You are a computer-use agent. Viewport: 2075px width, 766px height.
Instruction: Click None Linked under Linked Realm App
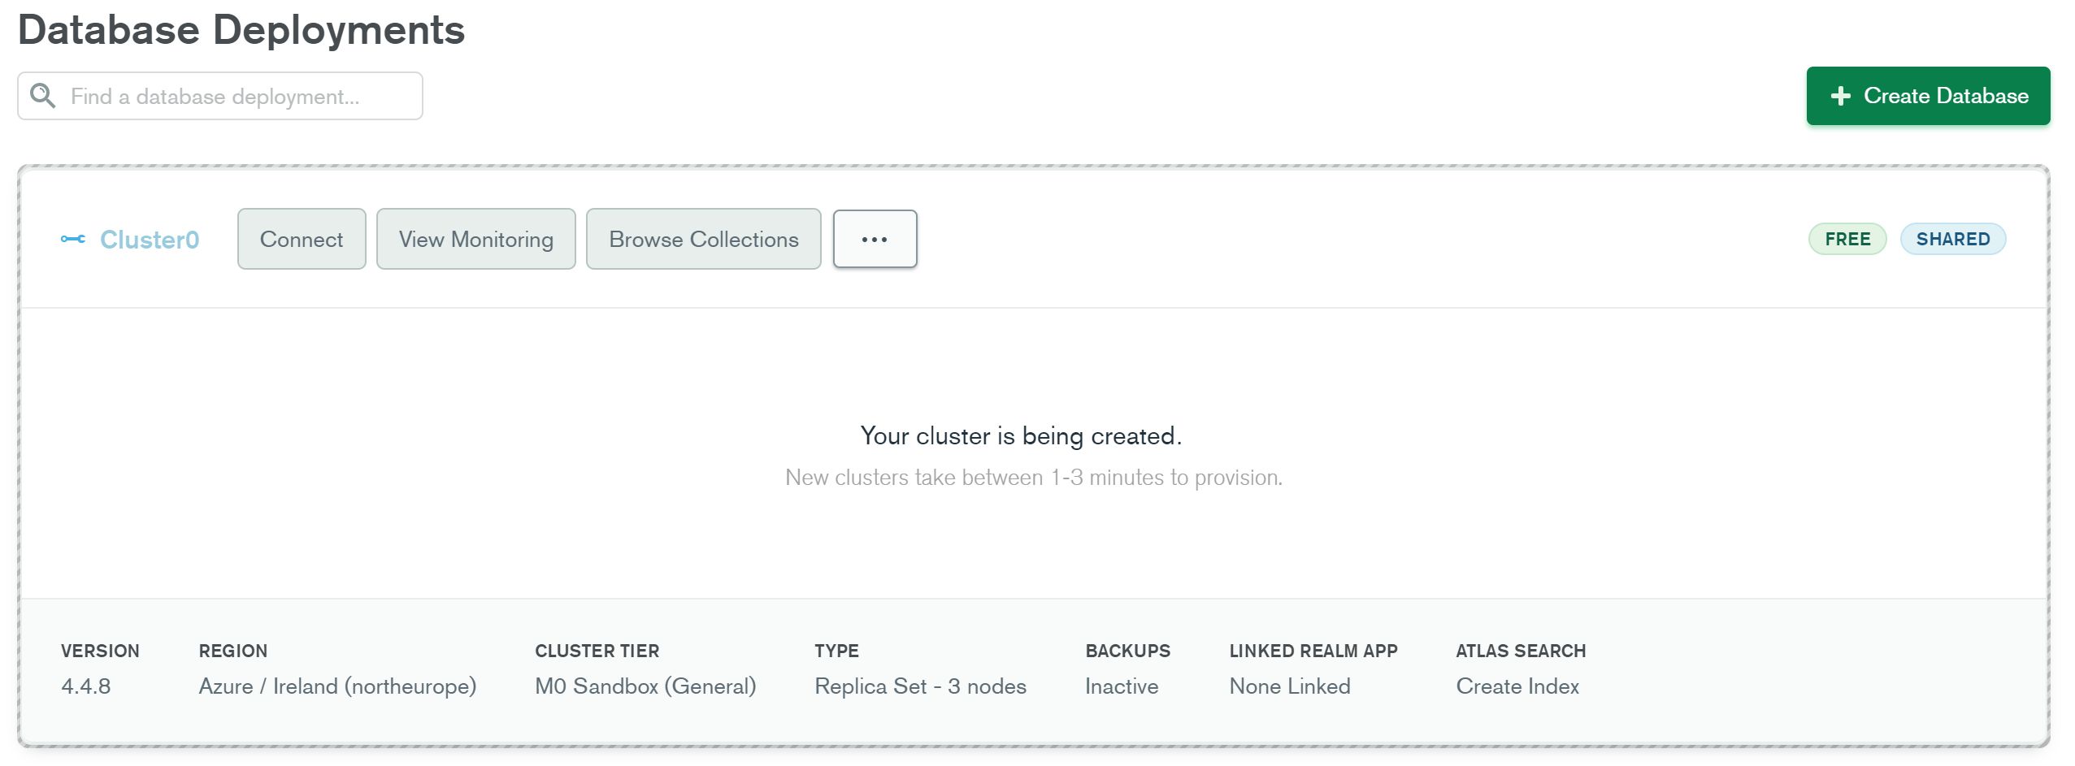pyautogui.click(x=1289, y=686)
